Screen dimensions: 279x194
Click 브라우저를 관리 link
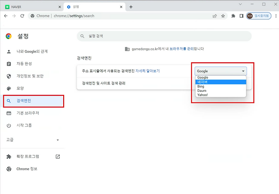[x=181, y=49]
